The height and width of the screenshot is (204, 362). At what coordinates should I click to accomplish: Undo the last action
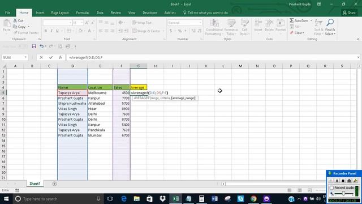(41, 46)
